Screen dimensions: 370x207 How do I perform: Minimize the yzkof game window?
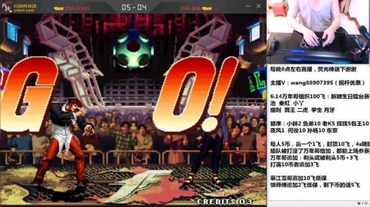coord(248,6)
